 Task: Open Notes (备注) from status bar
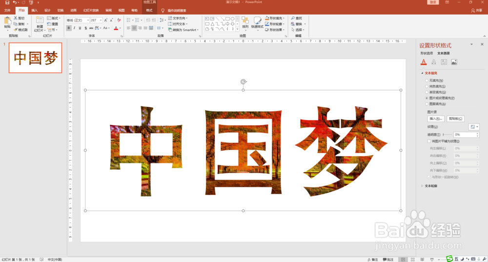coord(373,260)
